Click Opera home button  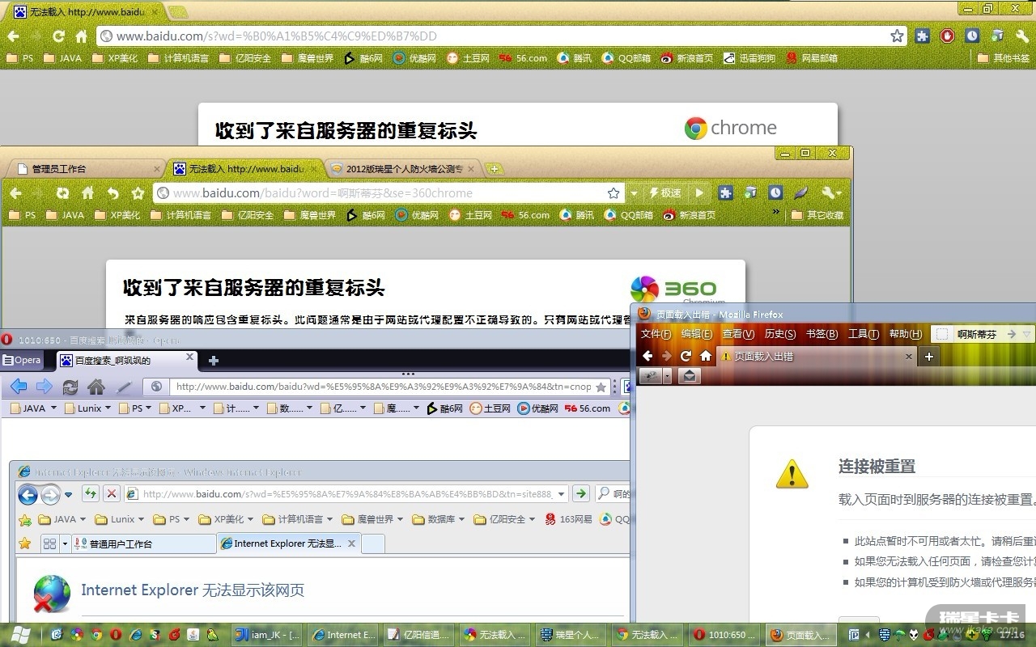[x=96, y=387]
